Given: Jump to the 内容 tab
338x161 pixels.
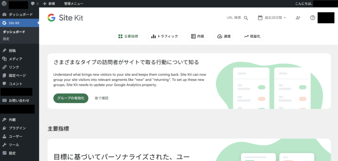Looking at the screenshot, I should pos(197,36).
